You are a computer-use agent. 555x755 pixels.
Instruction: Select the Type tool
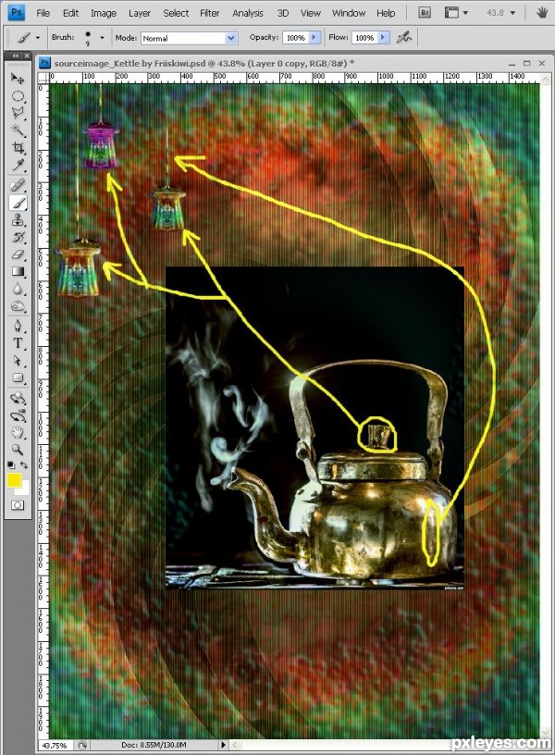tap(18, 343)
